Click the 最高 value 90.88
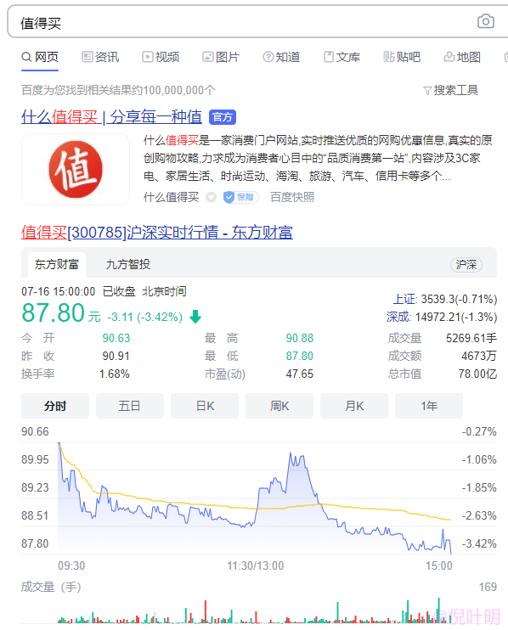 [x=299, y=338]
